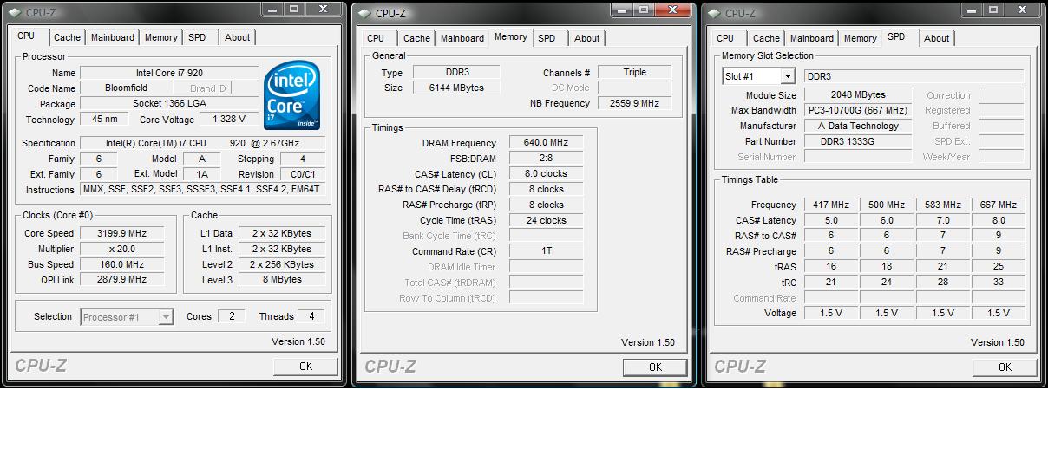Click Manufacturer value A-Data Technology

858,126
